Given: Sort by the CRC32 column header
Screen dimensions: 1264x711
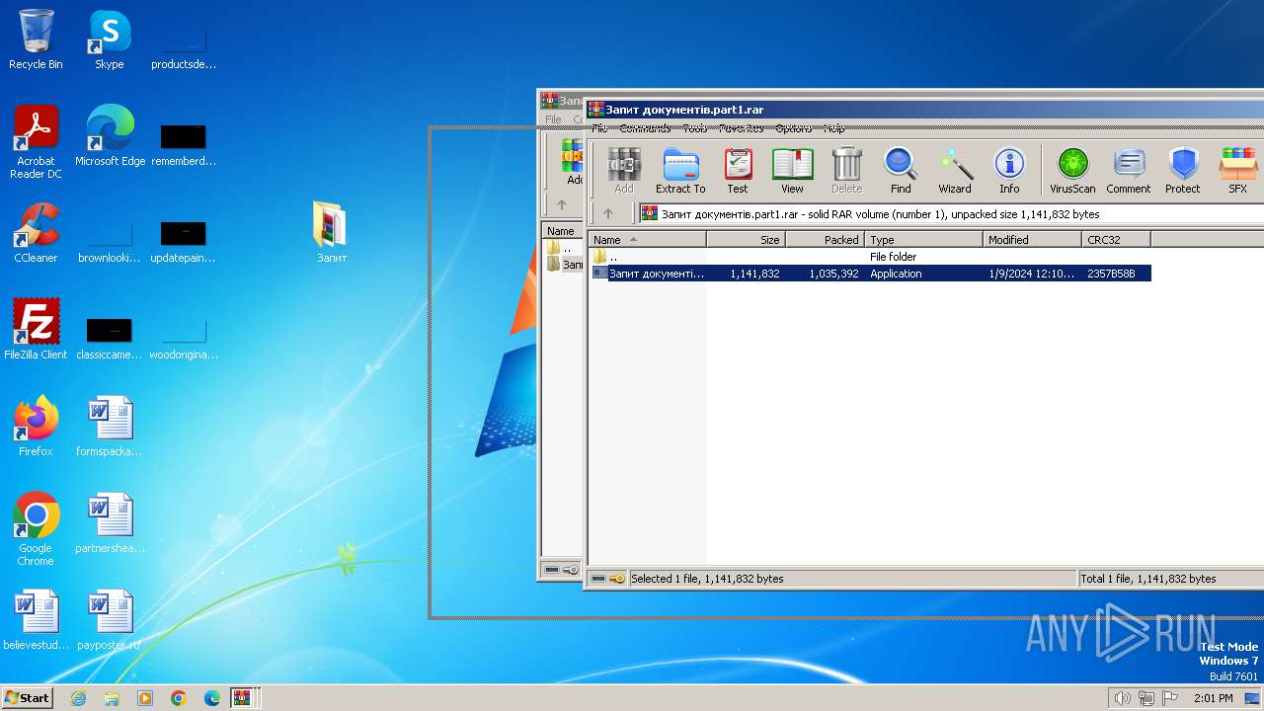Looking at the screenshot, I should click(1116, 239).
